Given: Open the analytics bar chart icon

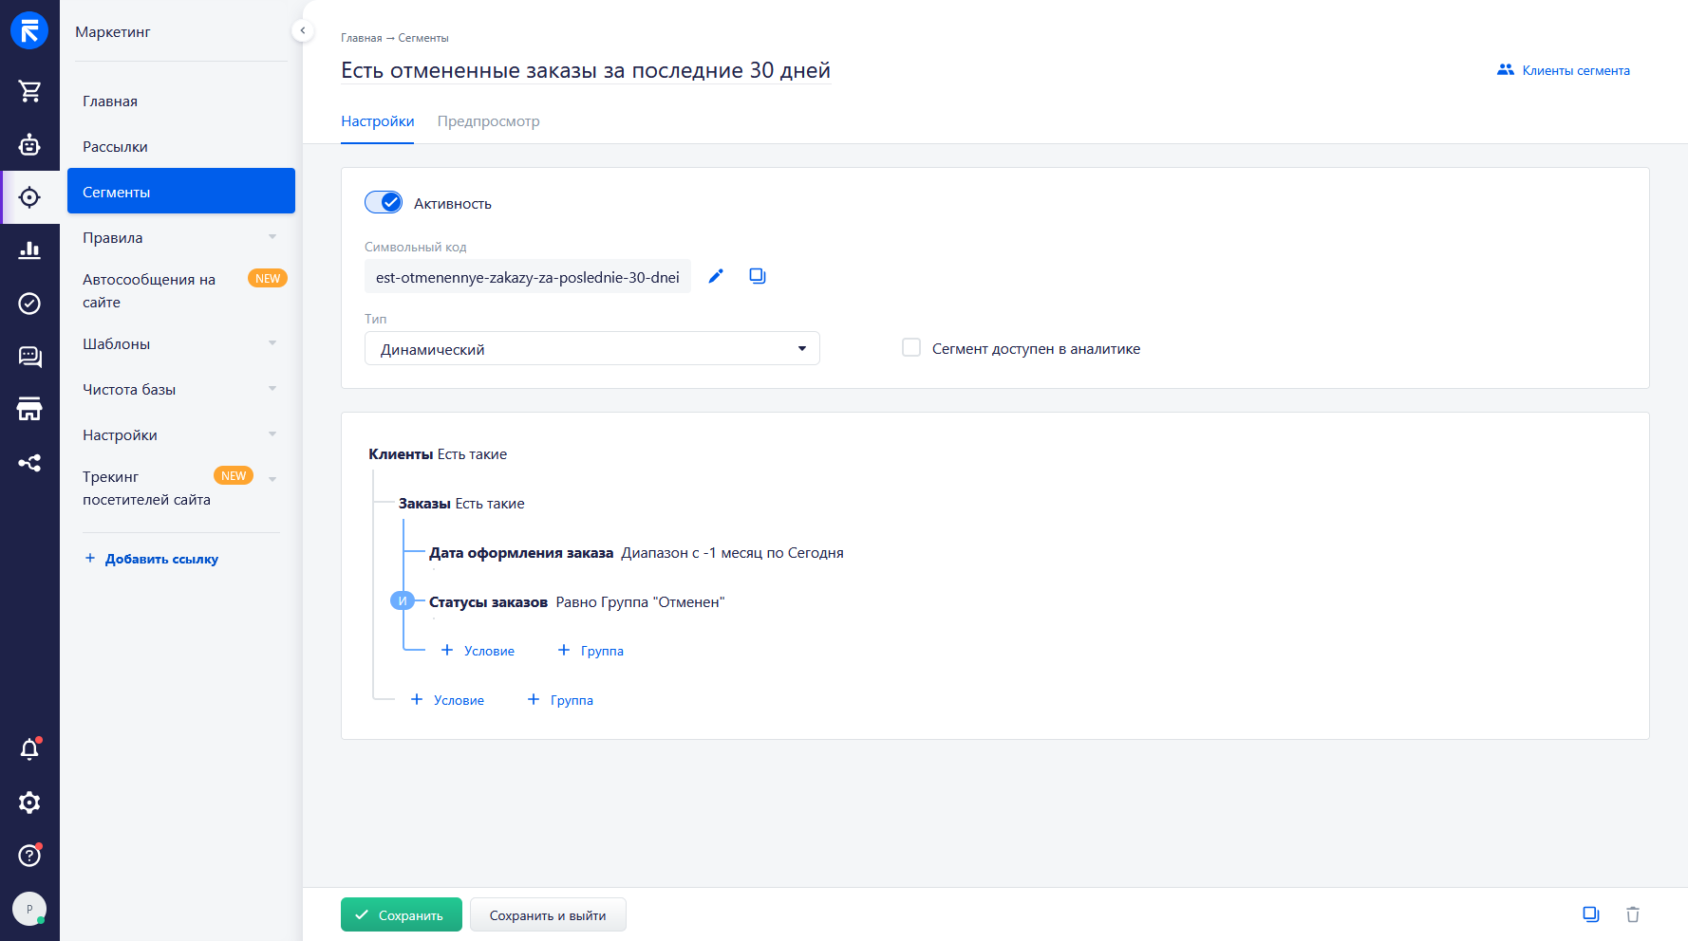Looking at the screenshot, I should click(x=29, y=250).
